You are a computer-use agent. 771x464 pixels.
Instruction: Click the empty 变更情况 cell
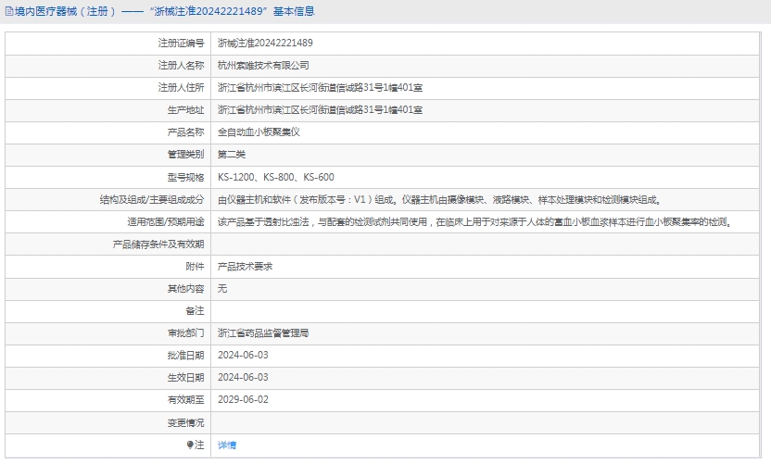pos(487,422)
